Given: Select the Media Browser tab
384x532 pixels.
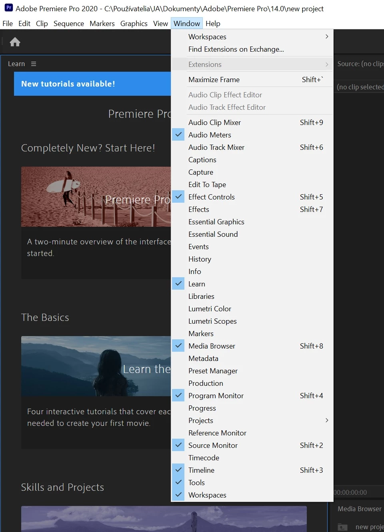Looking at the screenshot, I should [360, 509].
